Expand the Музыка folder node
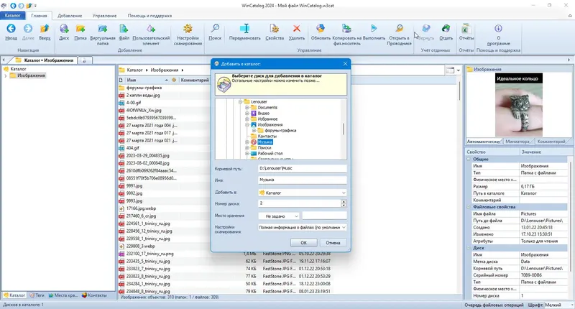Screen dimensions: 575x309 [x=247, y=142]
